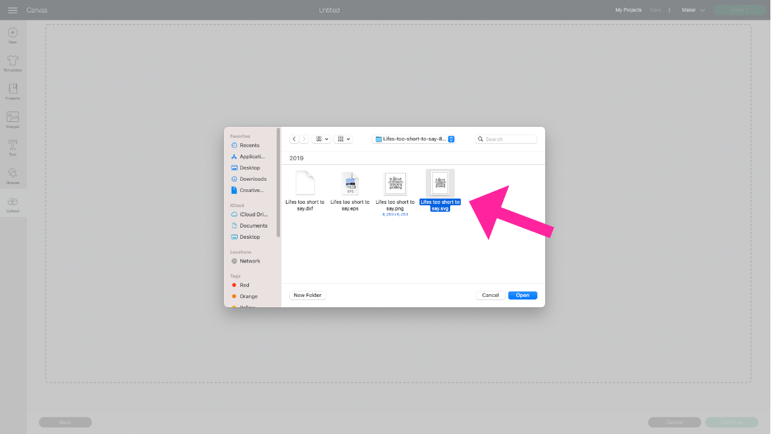This screenshot has width=771, height=434.
Task: Select the Red tag swatch
Action: click(236, 285)
